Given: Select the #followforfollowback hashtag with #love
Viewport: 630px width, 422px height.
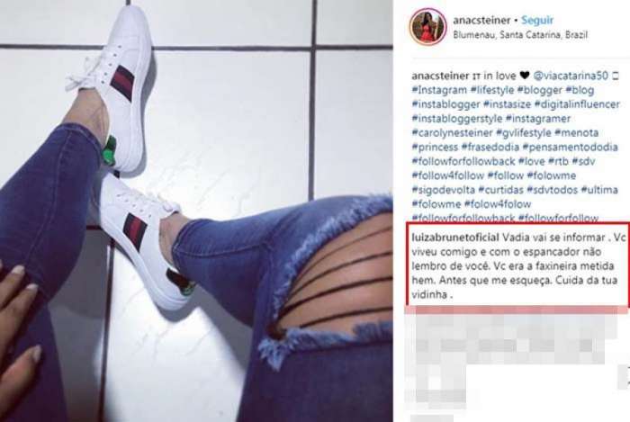Looking at the screenshot, I should click(463, 161).
